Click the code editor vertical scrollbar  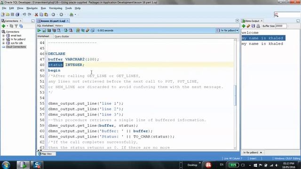pos(235,95)
